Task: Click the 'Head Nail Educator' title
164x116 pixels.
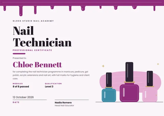Action: [x=64, y=106]
